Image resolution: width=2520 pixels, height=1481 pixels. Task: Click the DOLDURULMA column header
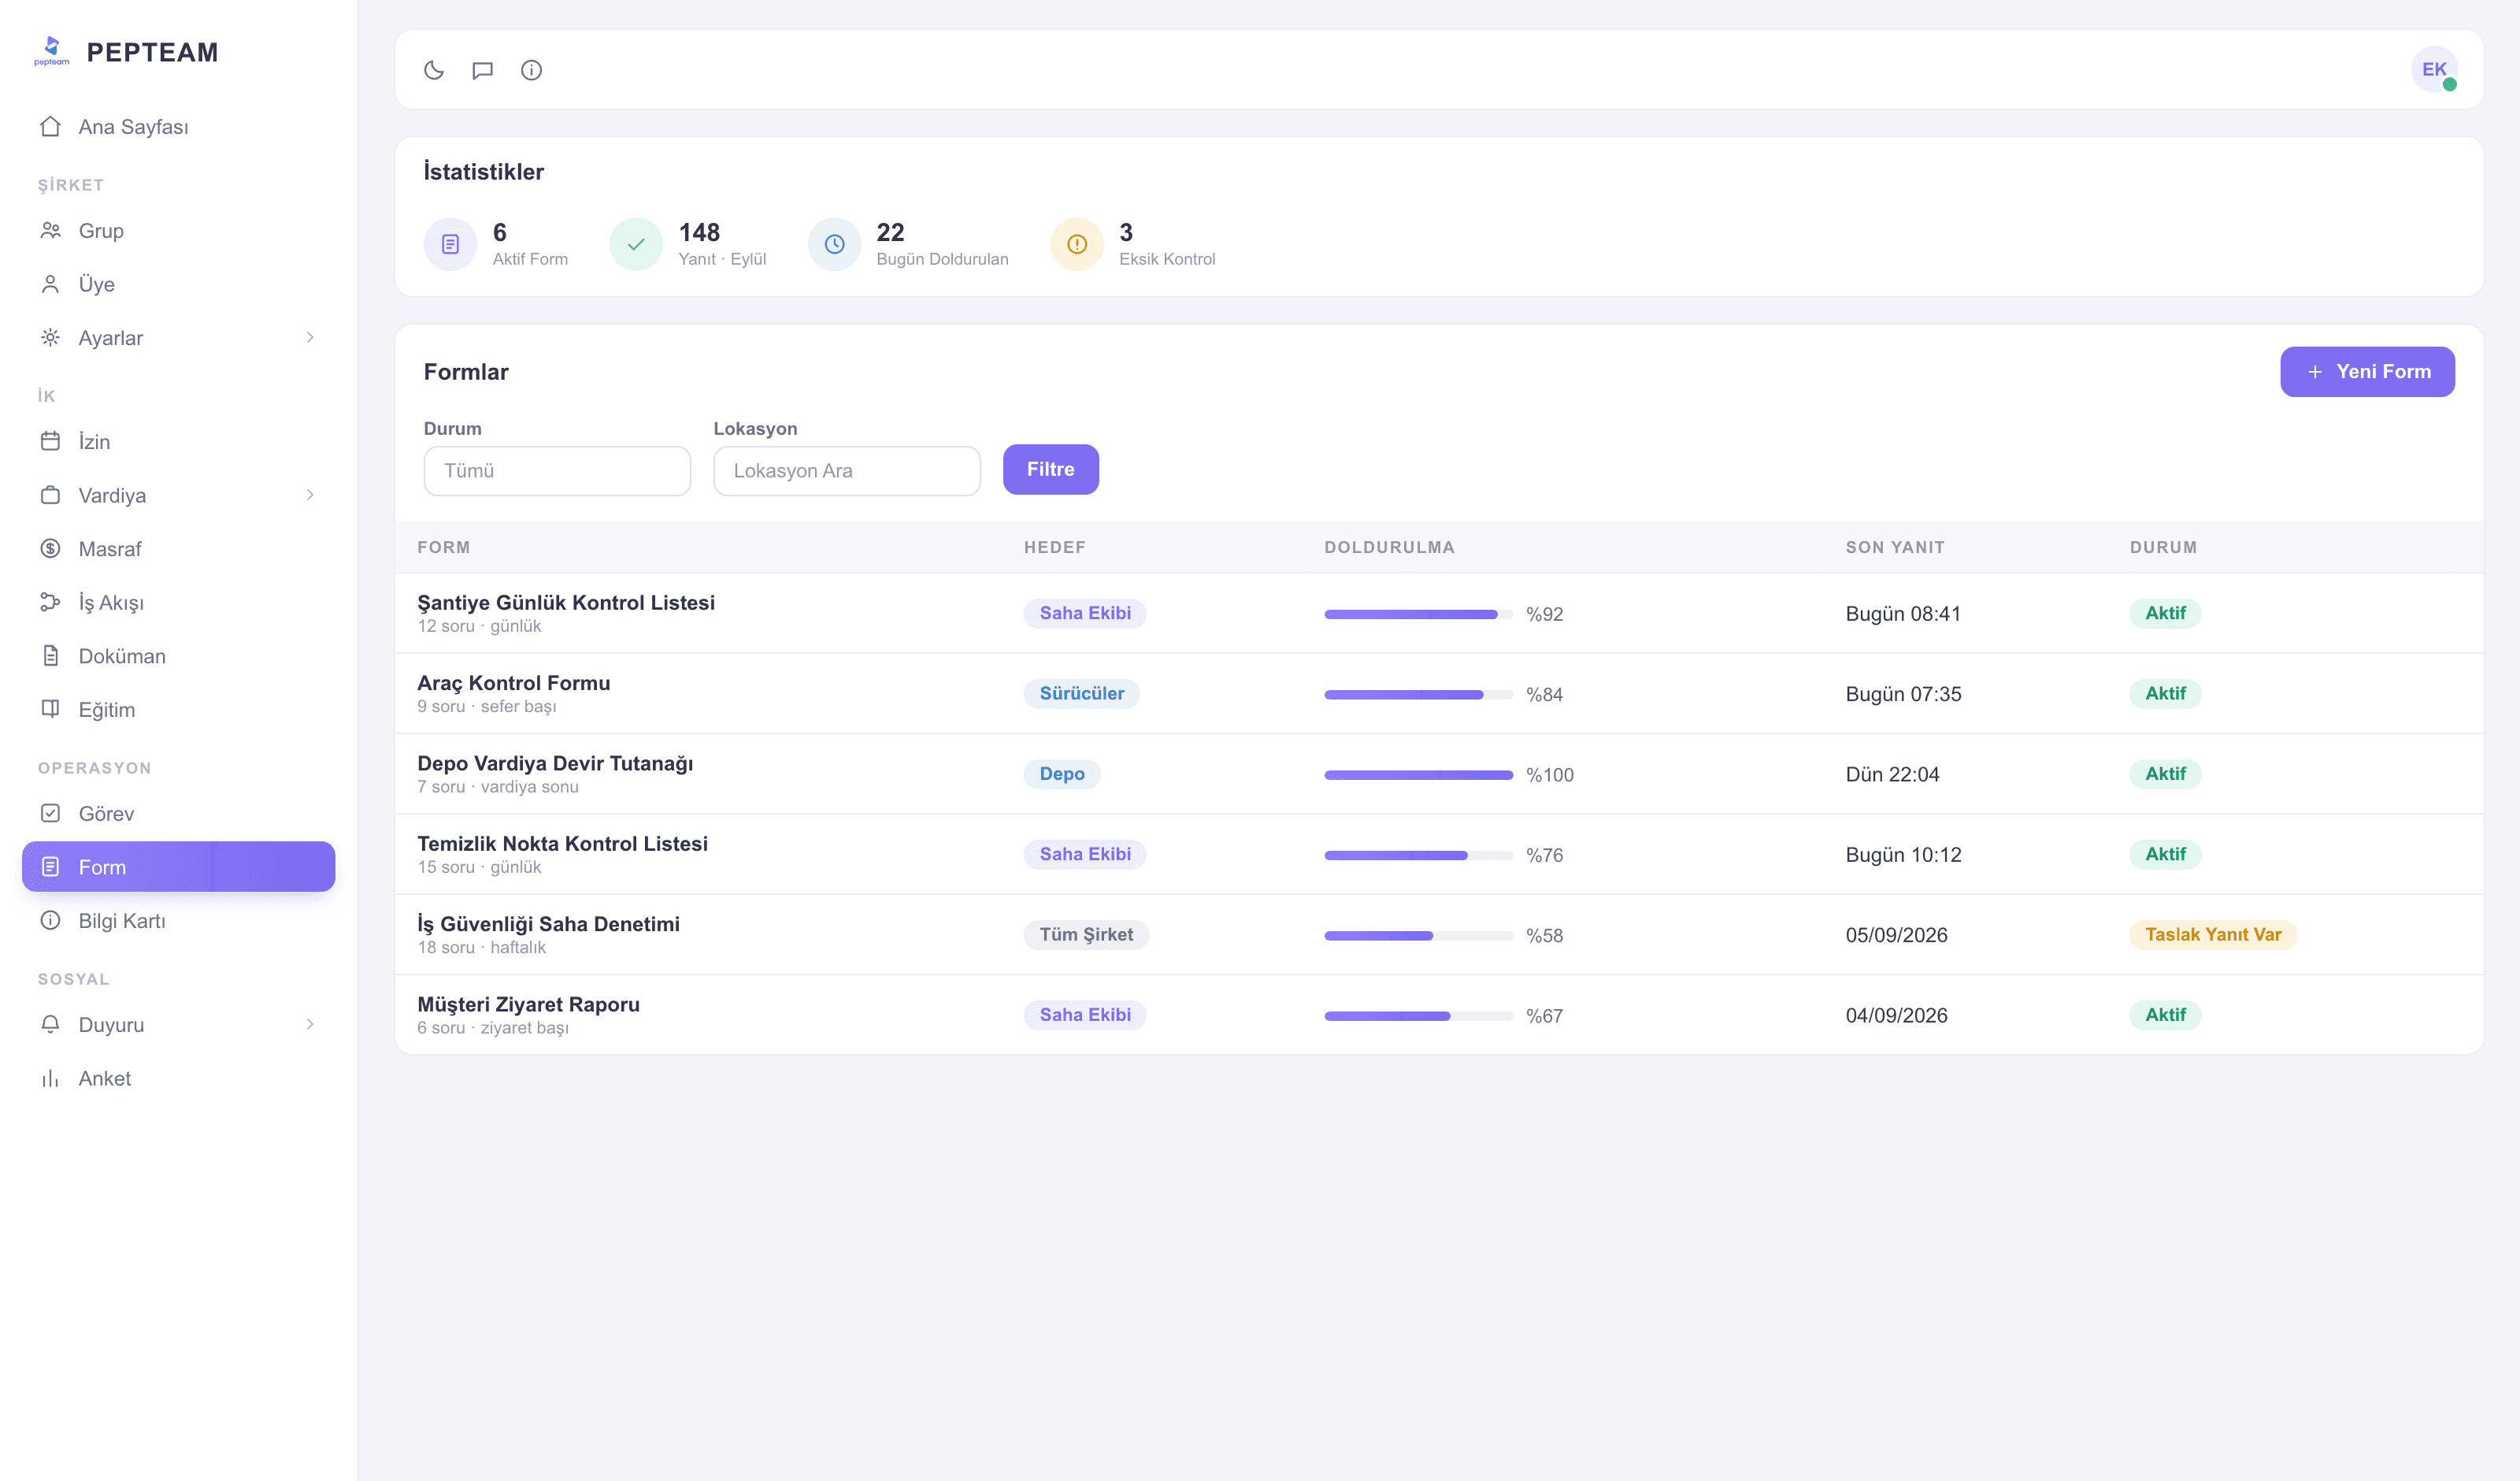tap(1389, 547)
